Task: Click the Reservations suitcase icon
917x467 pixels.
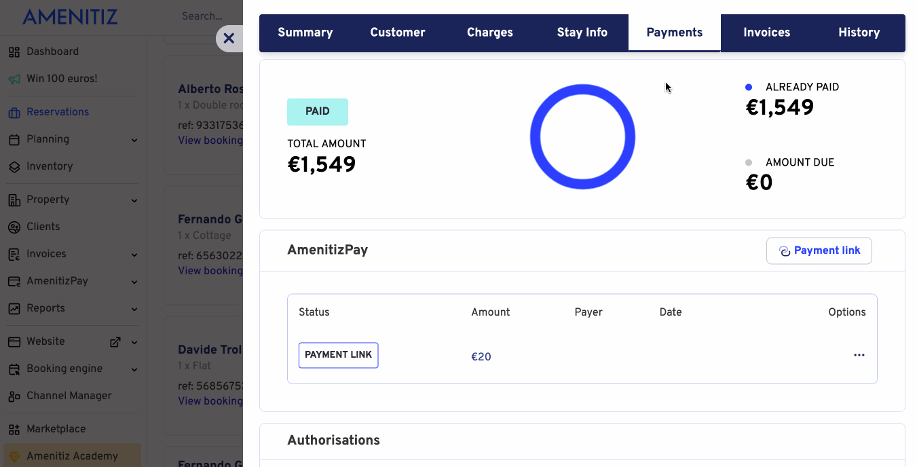Action: coord(14,113)
